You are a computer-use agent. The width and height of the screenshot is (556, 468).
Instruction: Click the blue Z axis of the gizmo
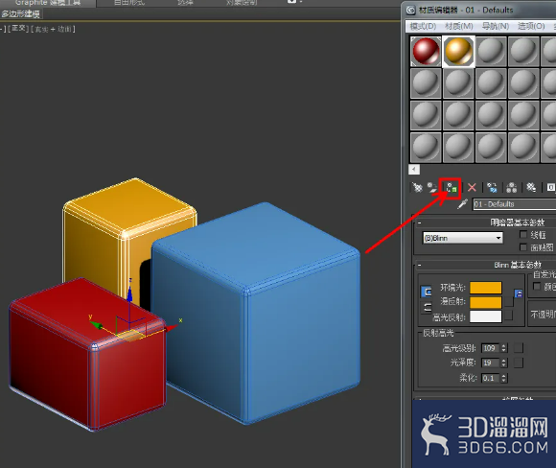[x=129, y=294]
